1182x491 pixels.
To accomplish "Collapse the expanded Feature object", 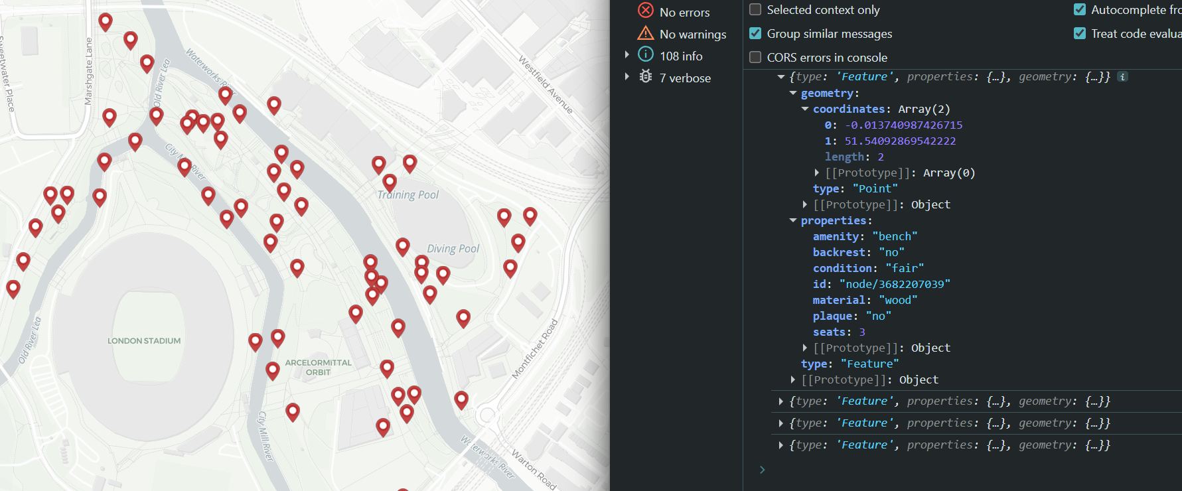I will [781, 77].
